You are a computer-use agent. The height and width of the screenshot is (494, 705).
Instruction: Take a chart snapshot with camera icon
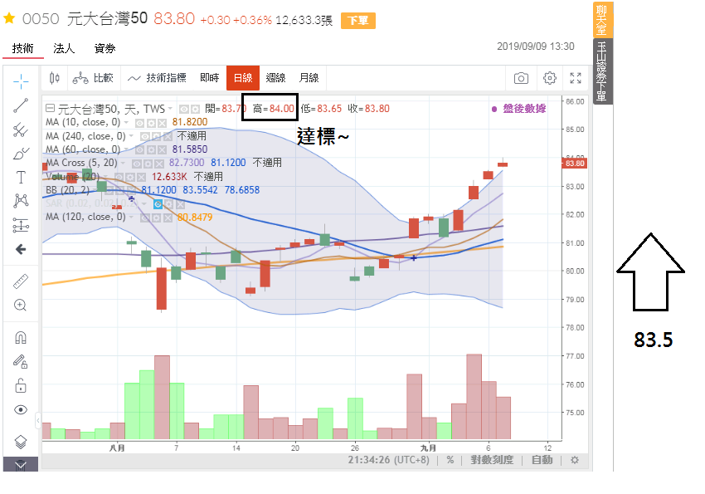pyautogui.click(x=521, y=78)
